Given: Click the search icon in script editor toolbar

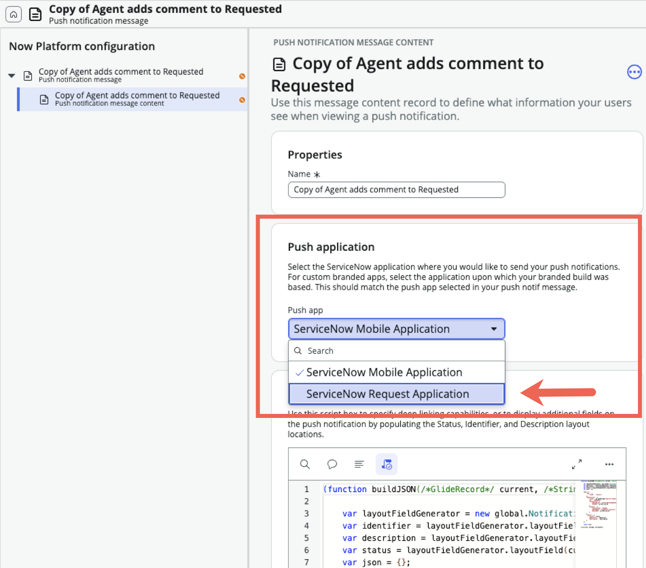Looking at the screenshot, I should point(305,464).
